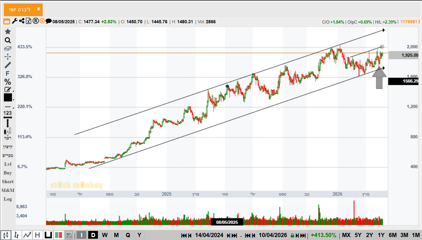This screenshot has width=422, height=240.
Task: Toggle the Lvl levels option
Action: (x=8, y=164)
